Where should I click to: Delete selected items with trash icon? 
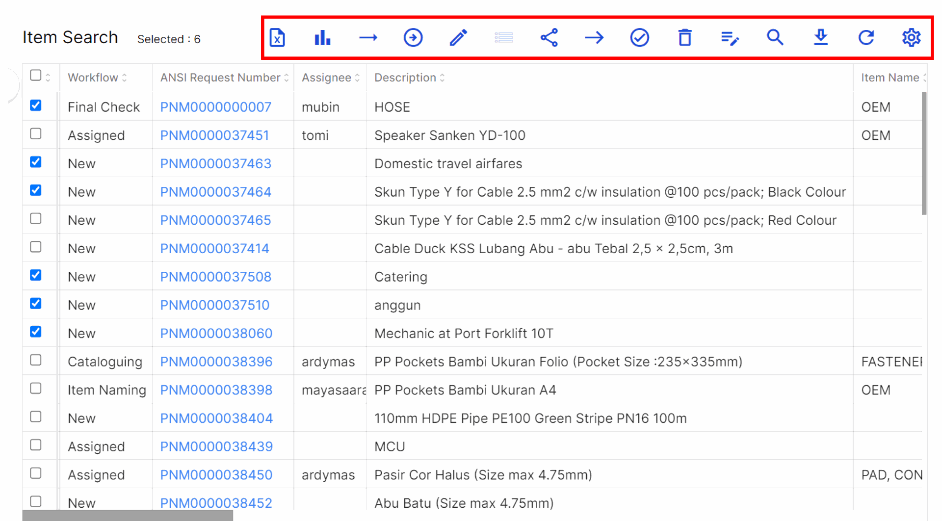tap(684, 38)
